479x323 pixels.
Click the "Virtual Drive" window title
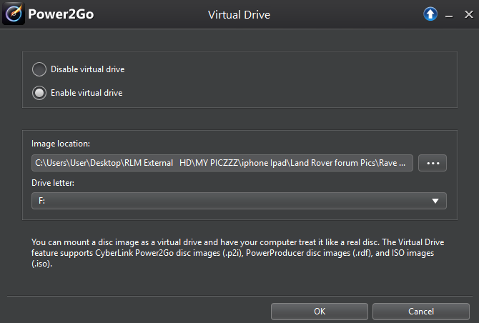tap(239, 15)
